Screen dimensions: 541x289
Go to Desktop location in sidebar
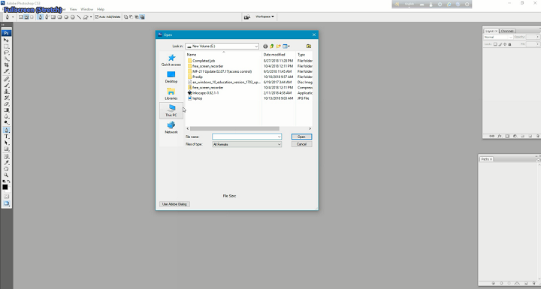pos(171,77)
